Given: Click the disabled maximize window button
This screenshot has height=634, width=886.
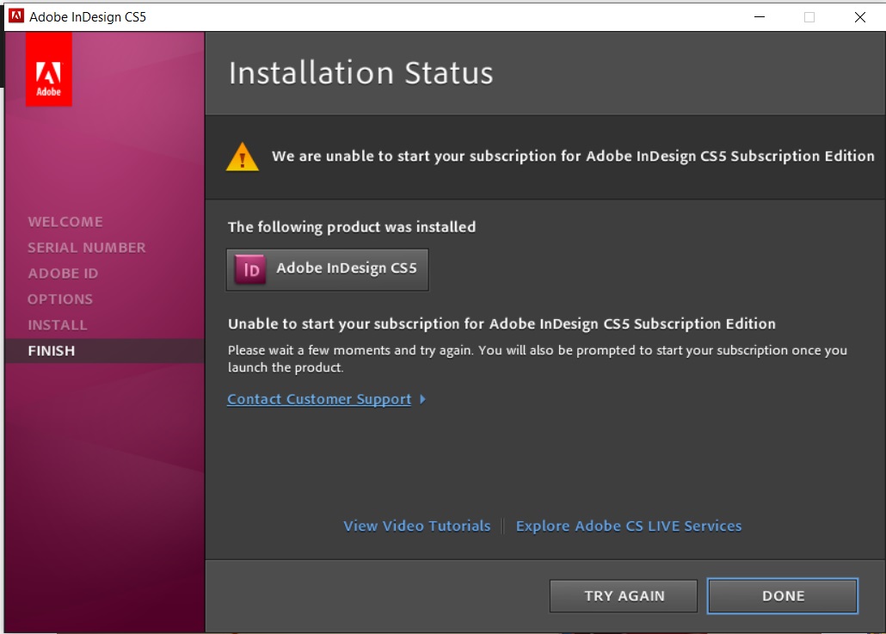Looking at the screenshot, I should coord(809,16).
